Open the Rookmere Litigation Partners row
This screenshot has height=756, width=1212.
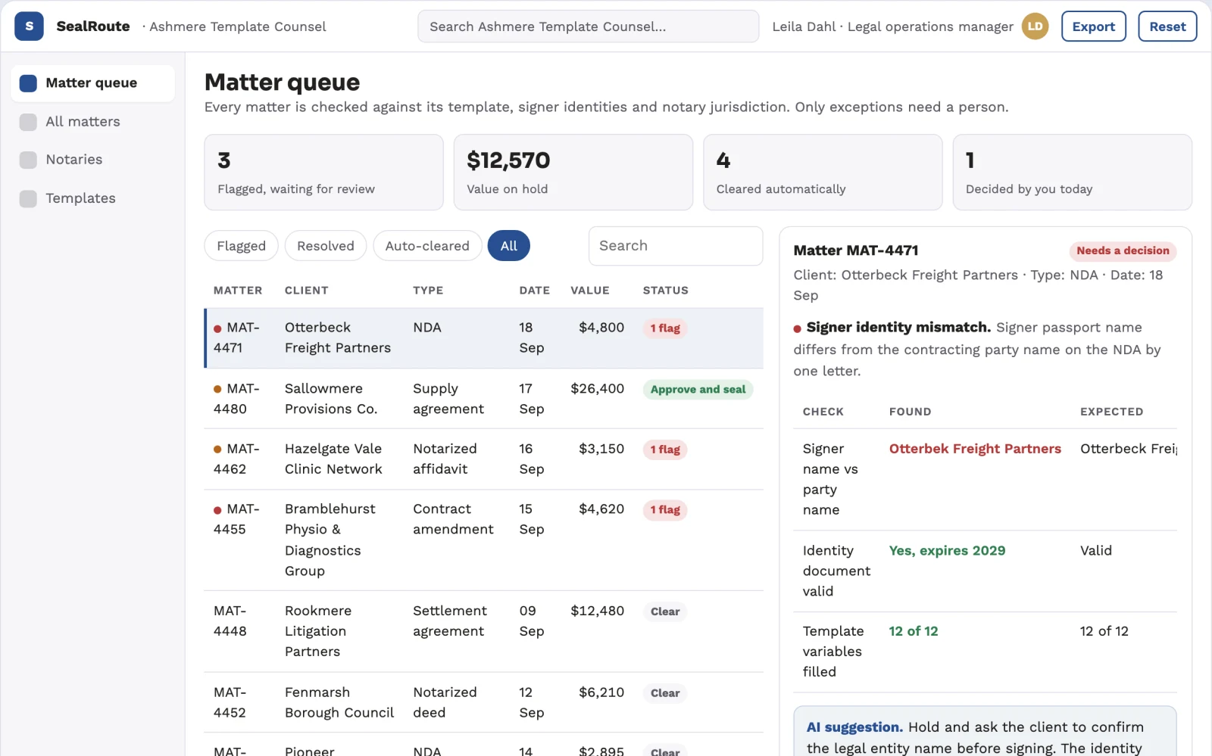(484, 631)
